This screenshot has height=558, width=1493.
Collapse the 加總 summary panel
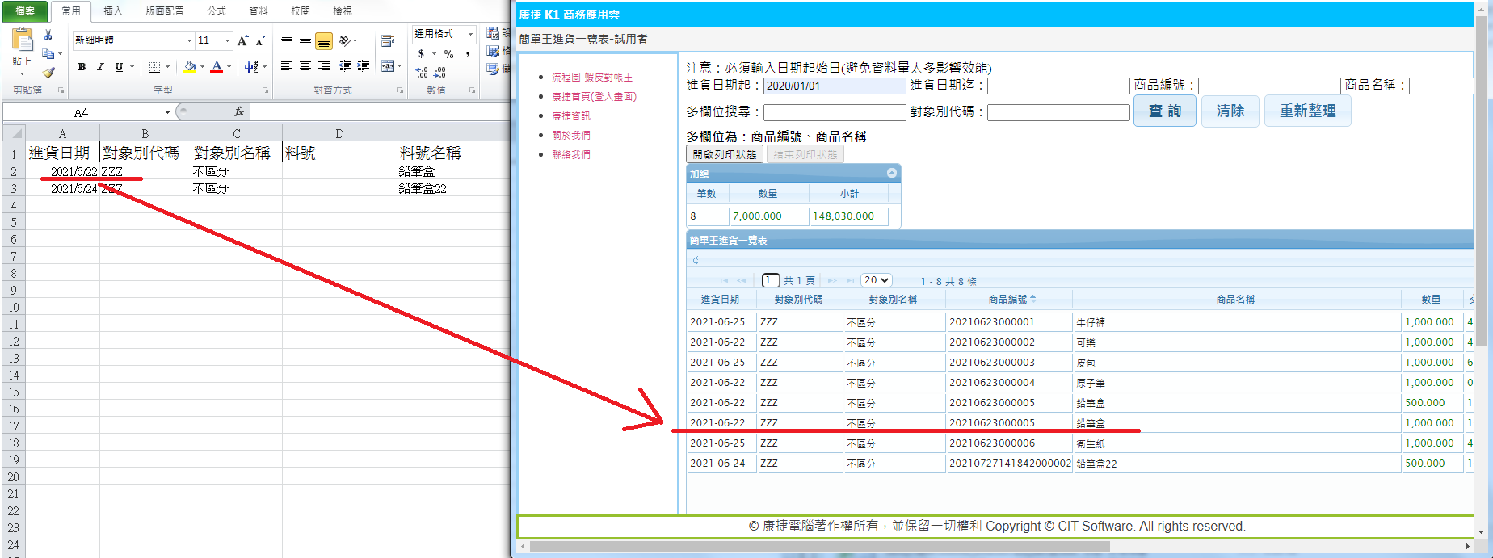(x=891, y=173)
